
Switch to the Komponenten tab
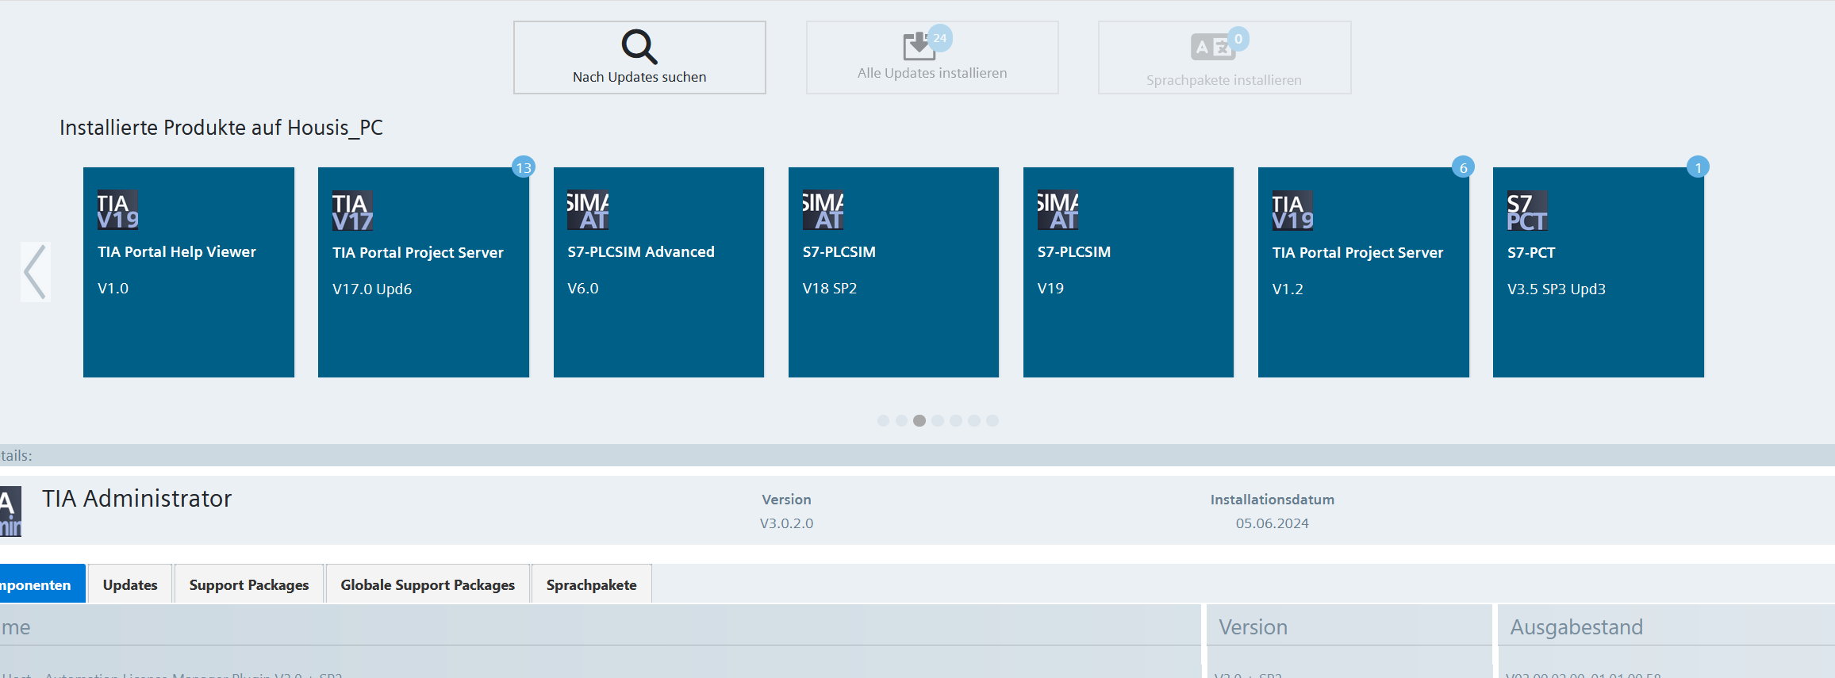(42, 584)
